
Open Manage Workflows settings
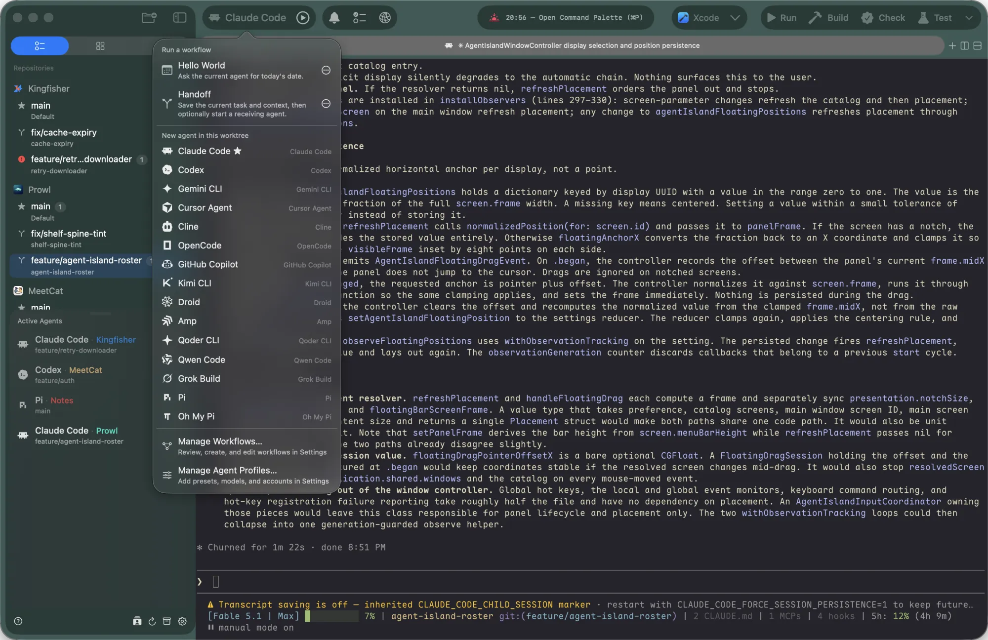(247, 446)
